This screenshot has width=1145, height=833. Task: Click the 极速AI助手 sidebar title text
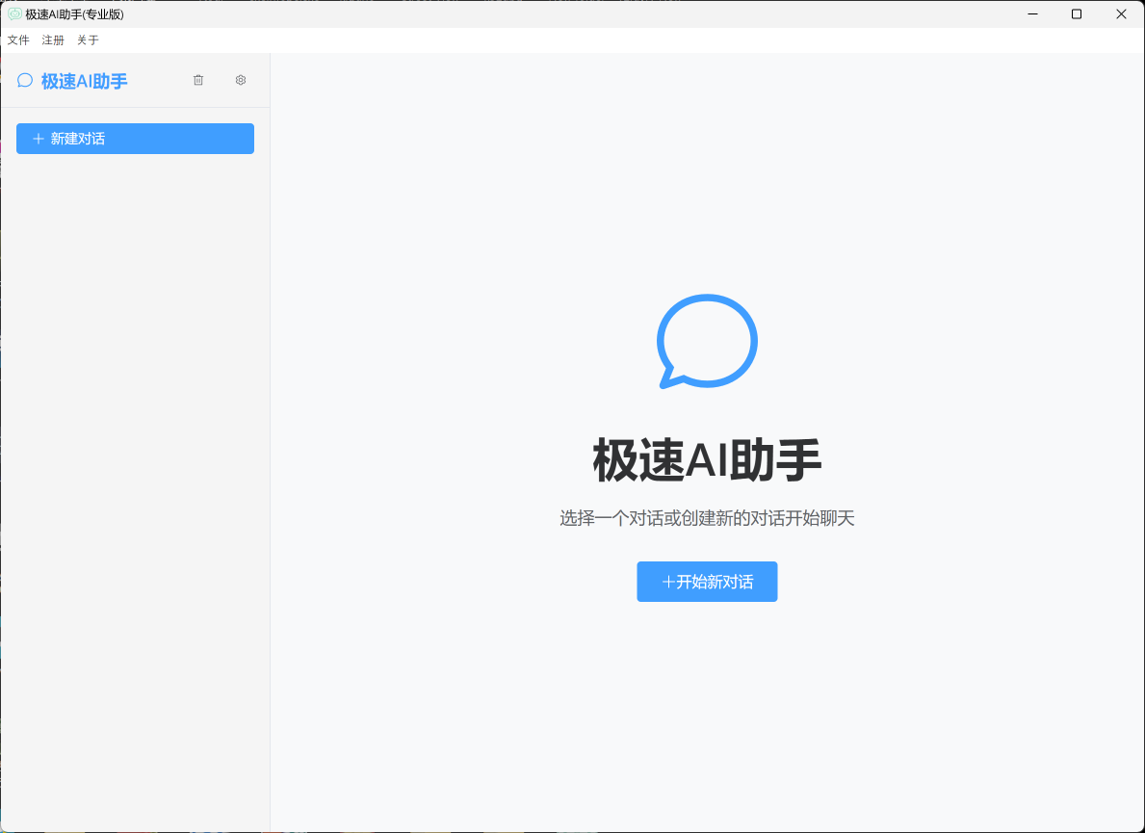coord(82,80)
